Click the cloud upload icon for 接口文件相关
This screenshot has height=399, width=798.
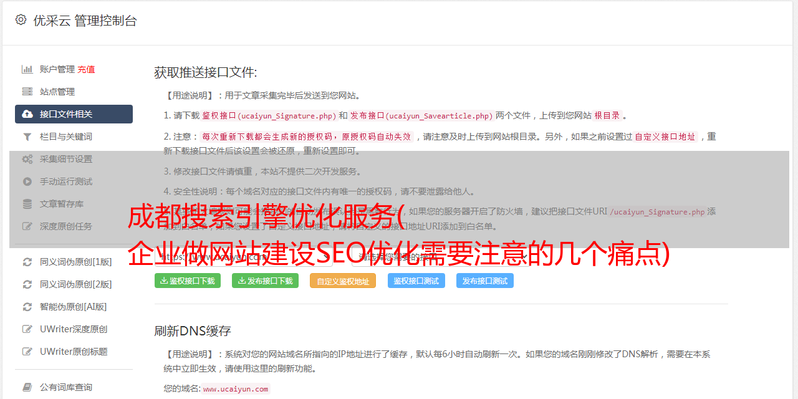pyautogui.click(x=27, y=114)
